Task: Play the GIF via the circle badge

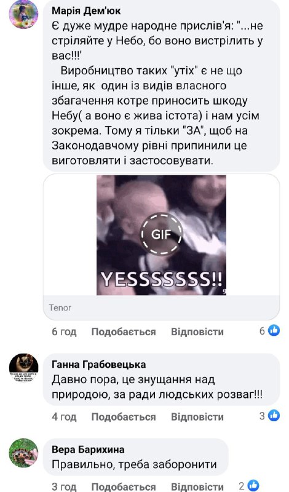Action: [161, 234]
